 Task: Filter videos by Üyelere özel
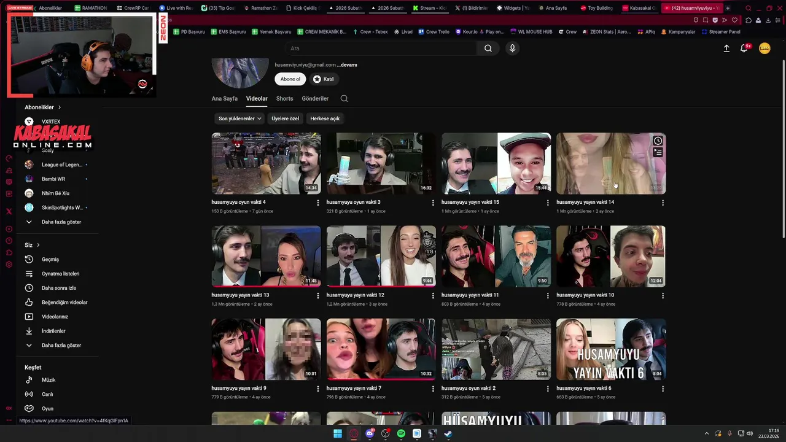point(285,118)
